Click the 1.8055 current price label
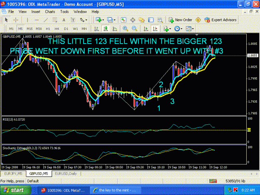Viewport: 260px width, 195px height. [x=253, y=55]
